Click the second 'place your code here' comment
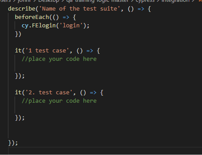Image resolution: width=202 pixels, height=155 pixels. [x=59, y=101]
